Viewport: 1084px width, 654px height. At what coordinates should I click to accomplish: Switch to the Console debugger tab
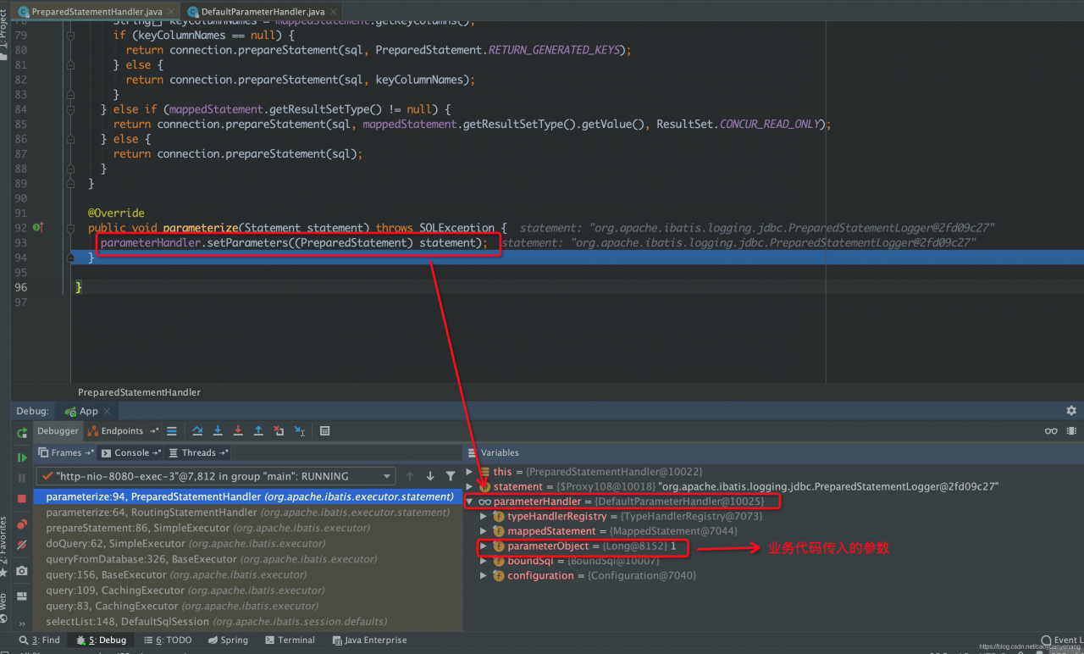point(130,453)
